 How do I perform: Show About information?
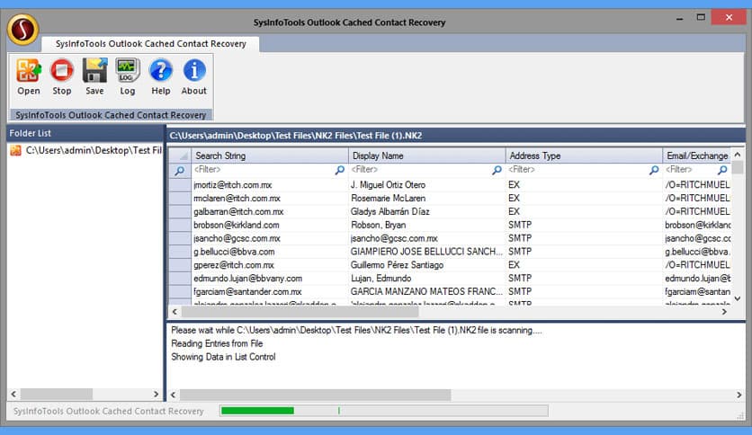(x=193, y=76)
